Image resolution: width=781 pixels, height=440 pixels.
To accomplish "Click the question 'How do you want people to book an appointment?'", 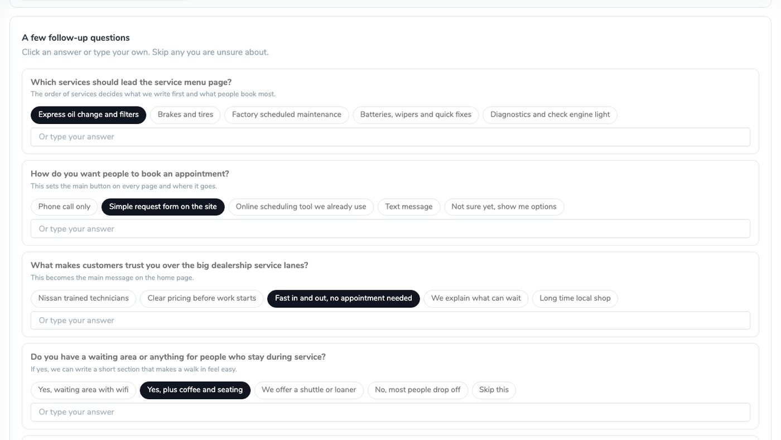I will pyautogui.click(x=130, y=174).
